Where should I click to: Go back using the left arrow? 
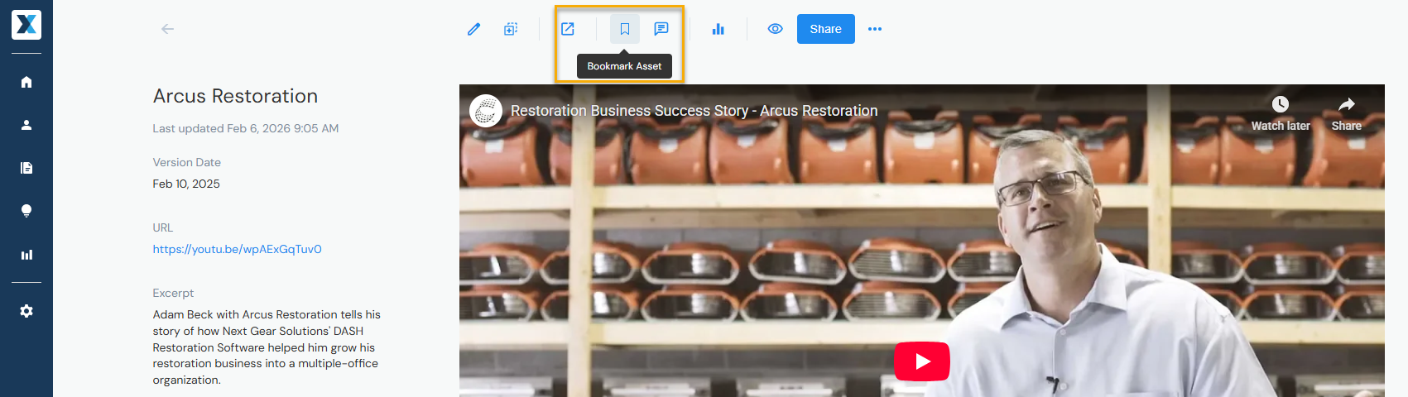pyautogui.click(x=167, y=29)
